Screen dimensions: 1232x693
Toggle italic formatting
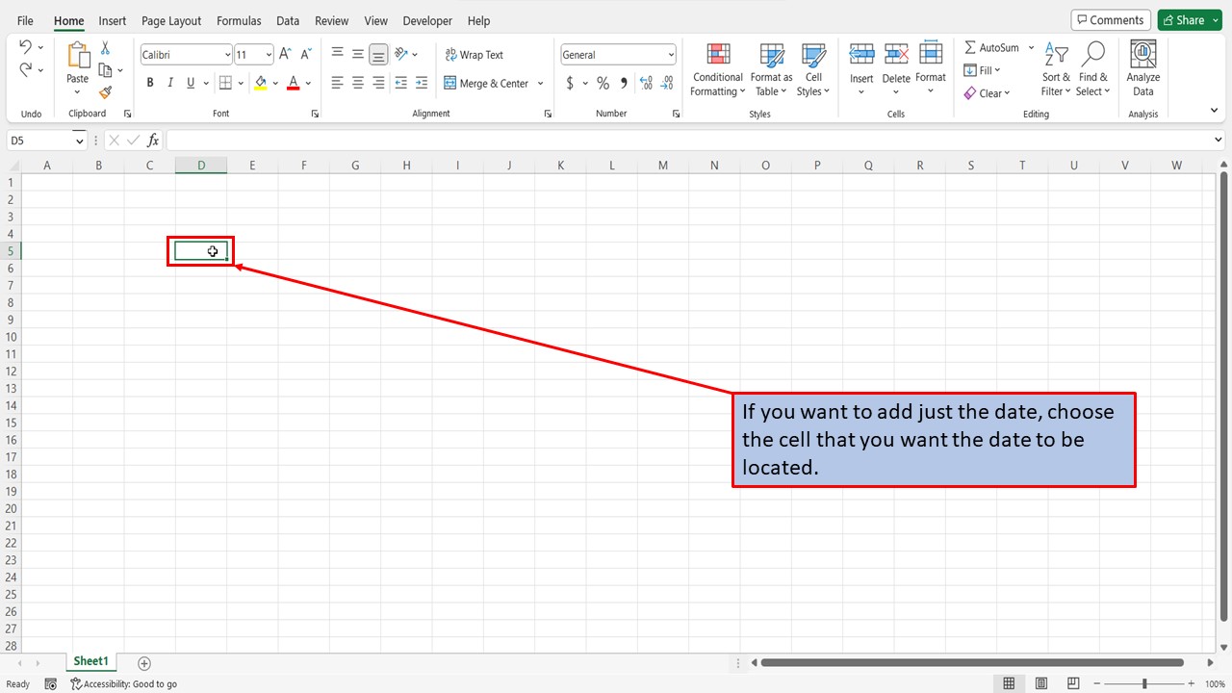(x=169, y=83)
